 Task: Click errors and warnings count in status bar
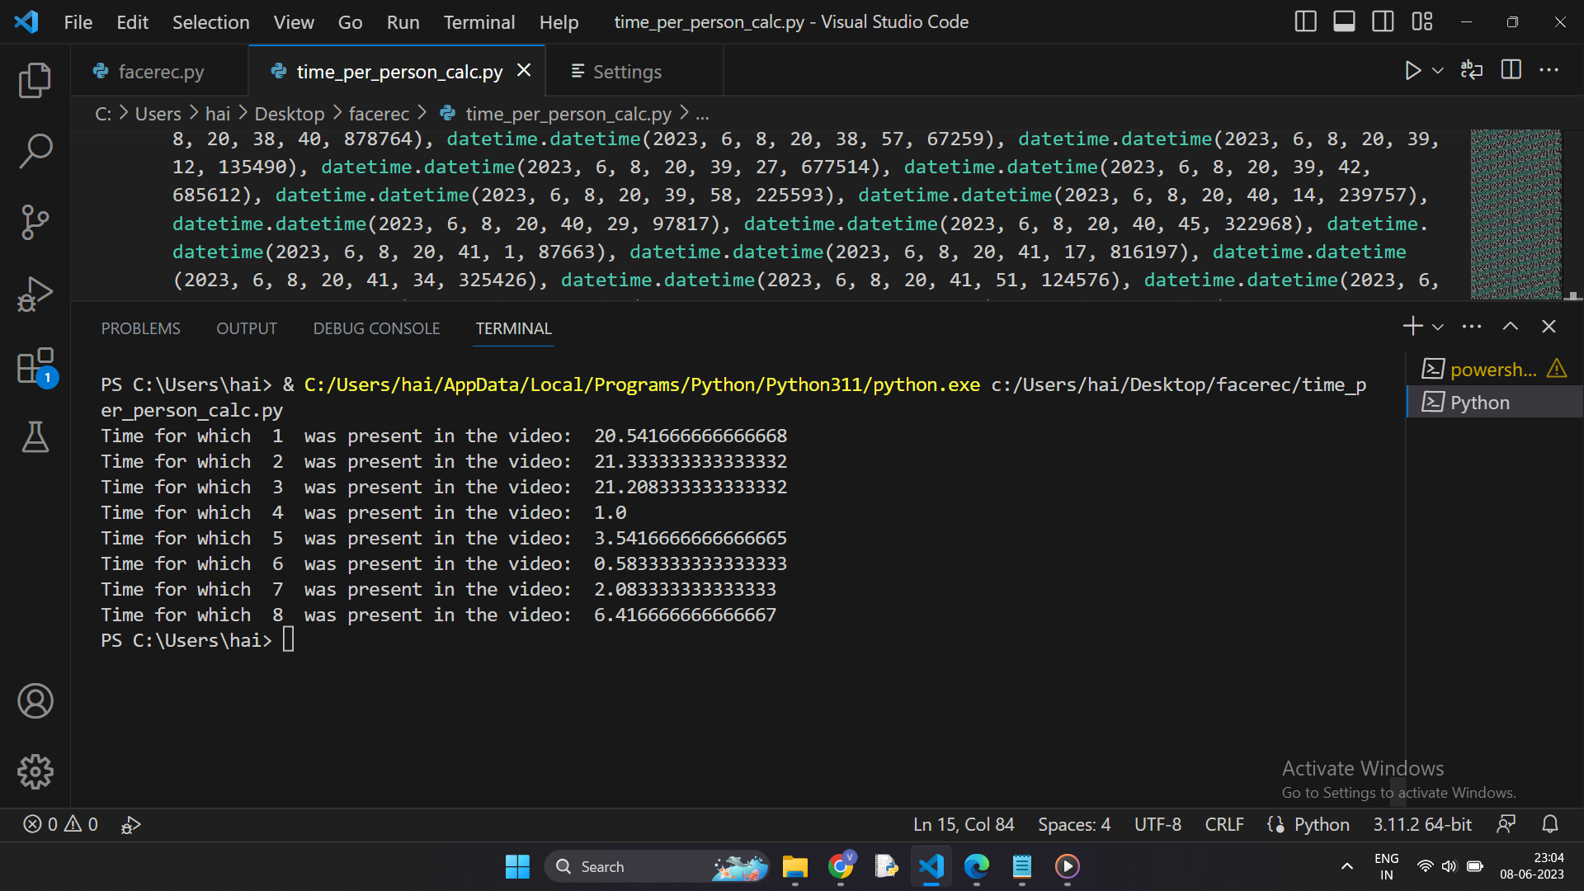61,824
